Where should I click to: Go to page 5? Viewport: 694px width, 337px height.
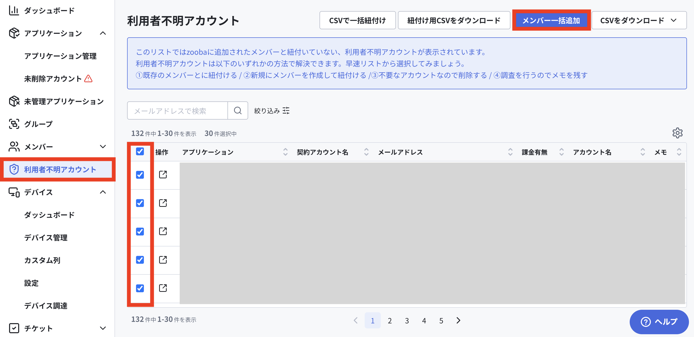coord(441,320)
